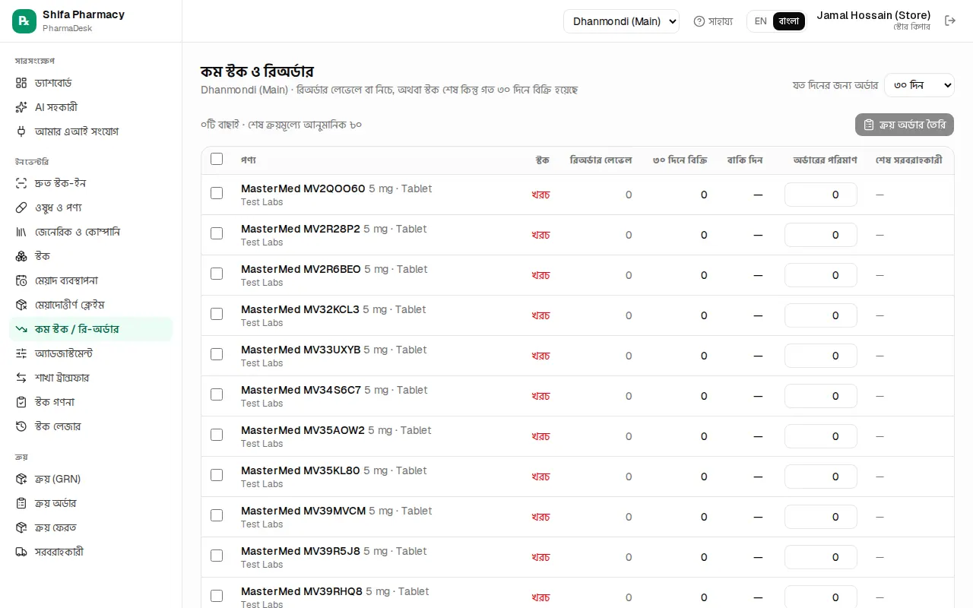Click the স্টক boxes icon
The image size is (973, 608).
click(x=21, y=256)
